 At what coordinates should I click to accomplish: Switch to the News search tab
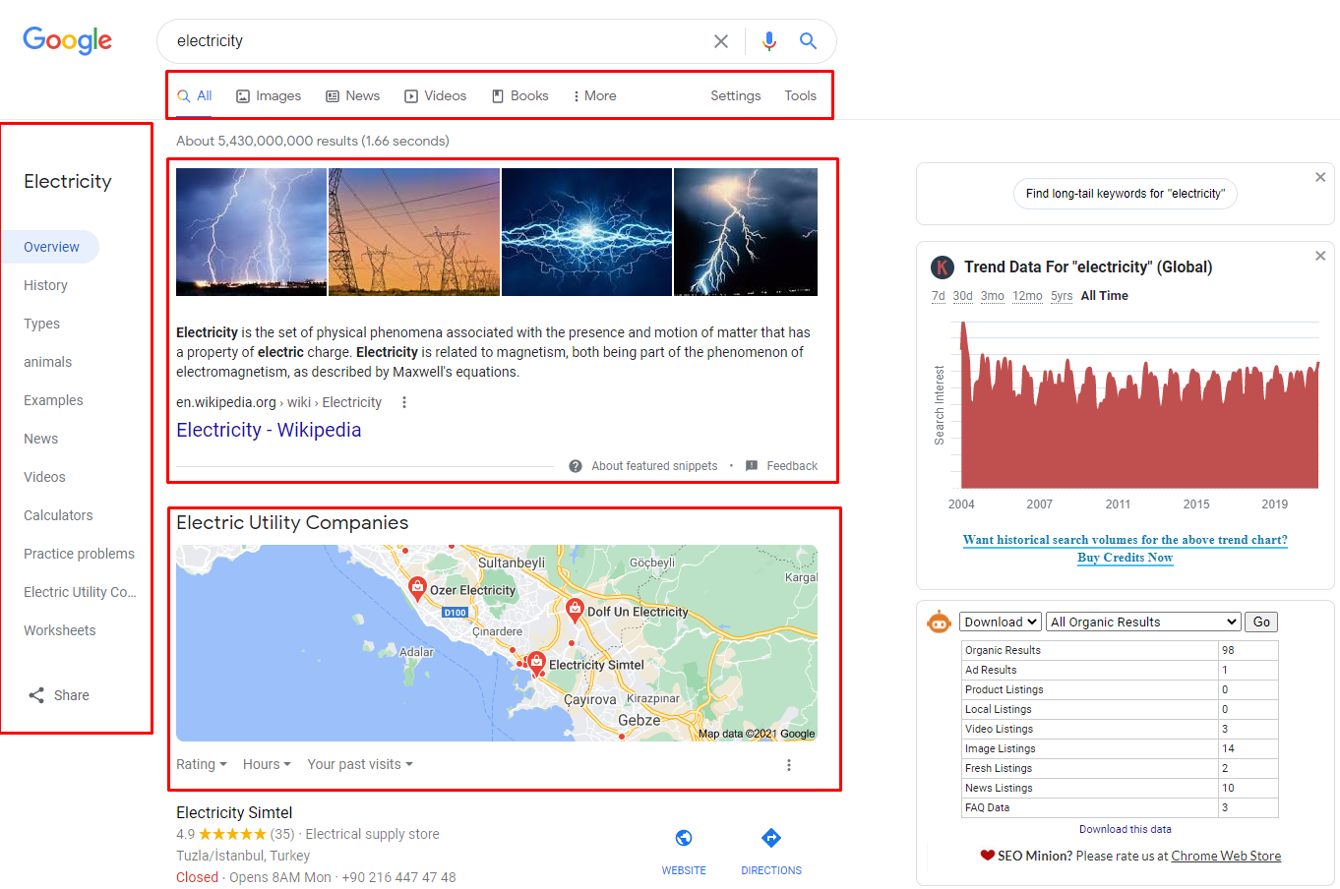[x=352, y=95]
